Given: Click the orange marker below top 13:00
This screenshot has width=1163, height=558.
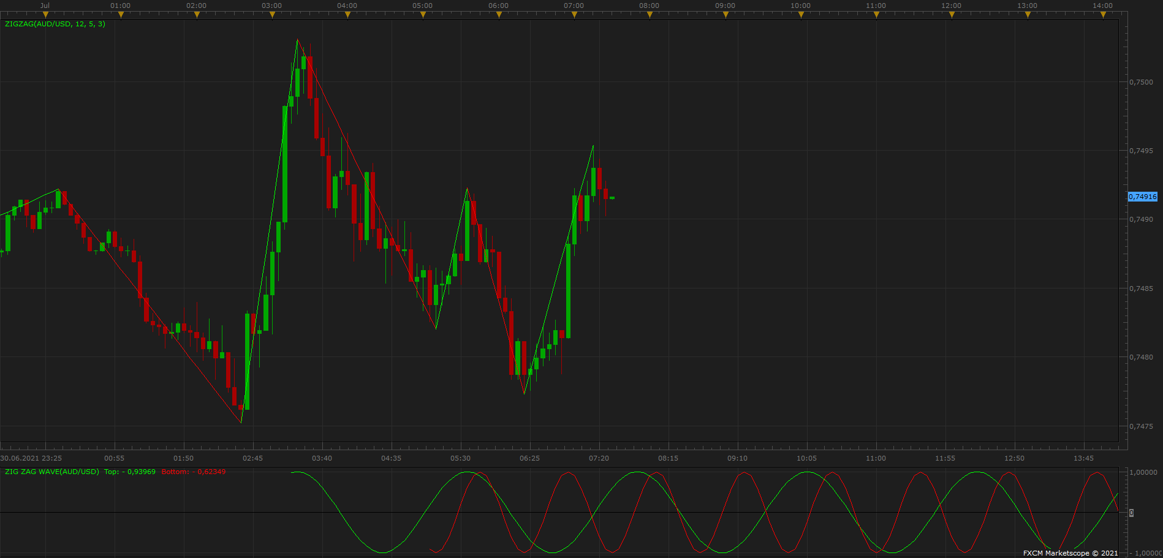Looking at the screenshot, I should [x=1028, y=15].
